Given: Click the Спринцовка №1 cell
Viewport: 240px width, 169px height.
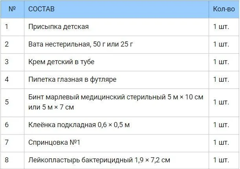Looking at the screenshot, I should coord(54,142).
